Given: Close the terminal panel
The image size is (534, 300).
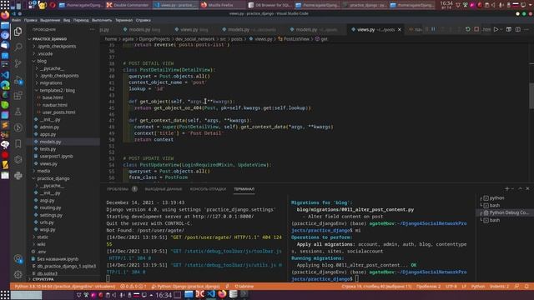Looking at the screenshot, I should pyautogui.click(x=527, y=188).
